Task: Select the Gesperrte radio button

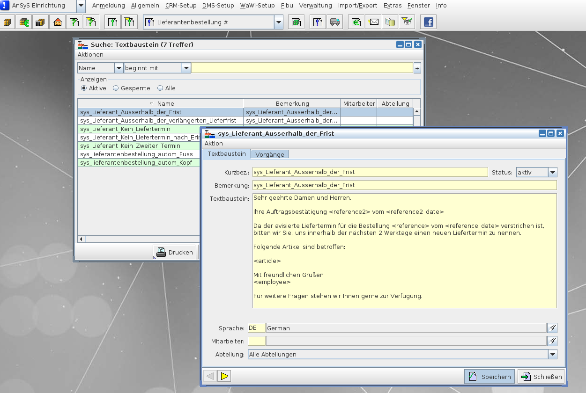Action: (116, 88)
